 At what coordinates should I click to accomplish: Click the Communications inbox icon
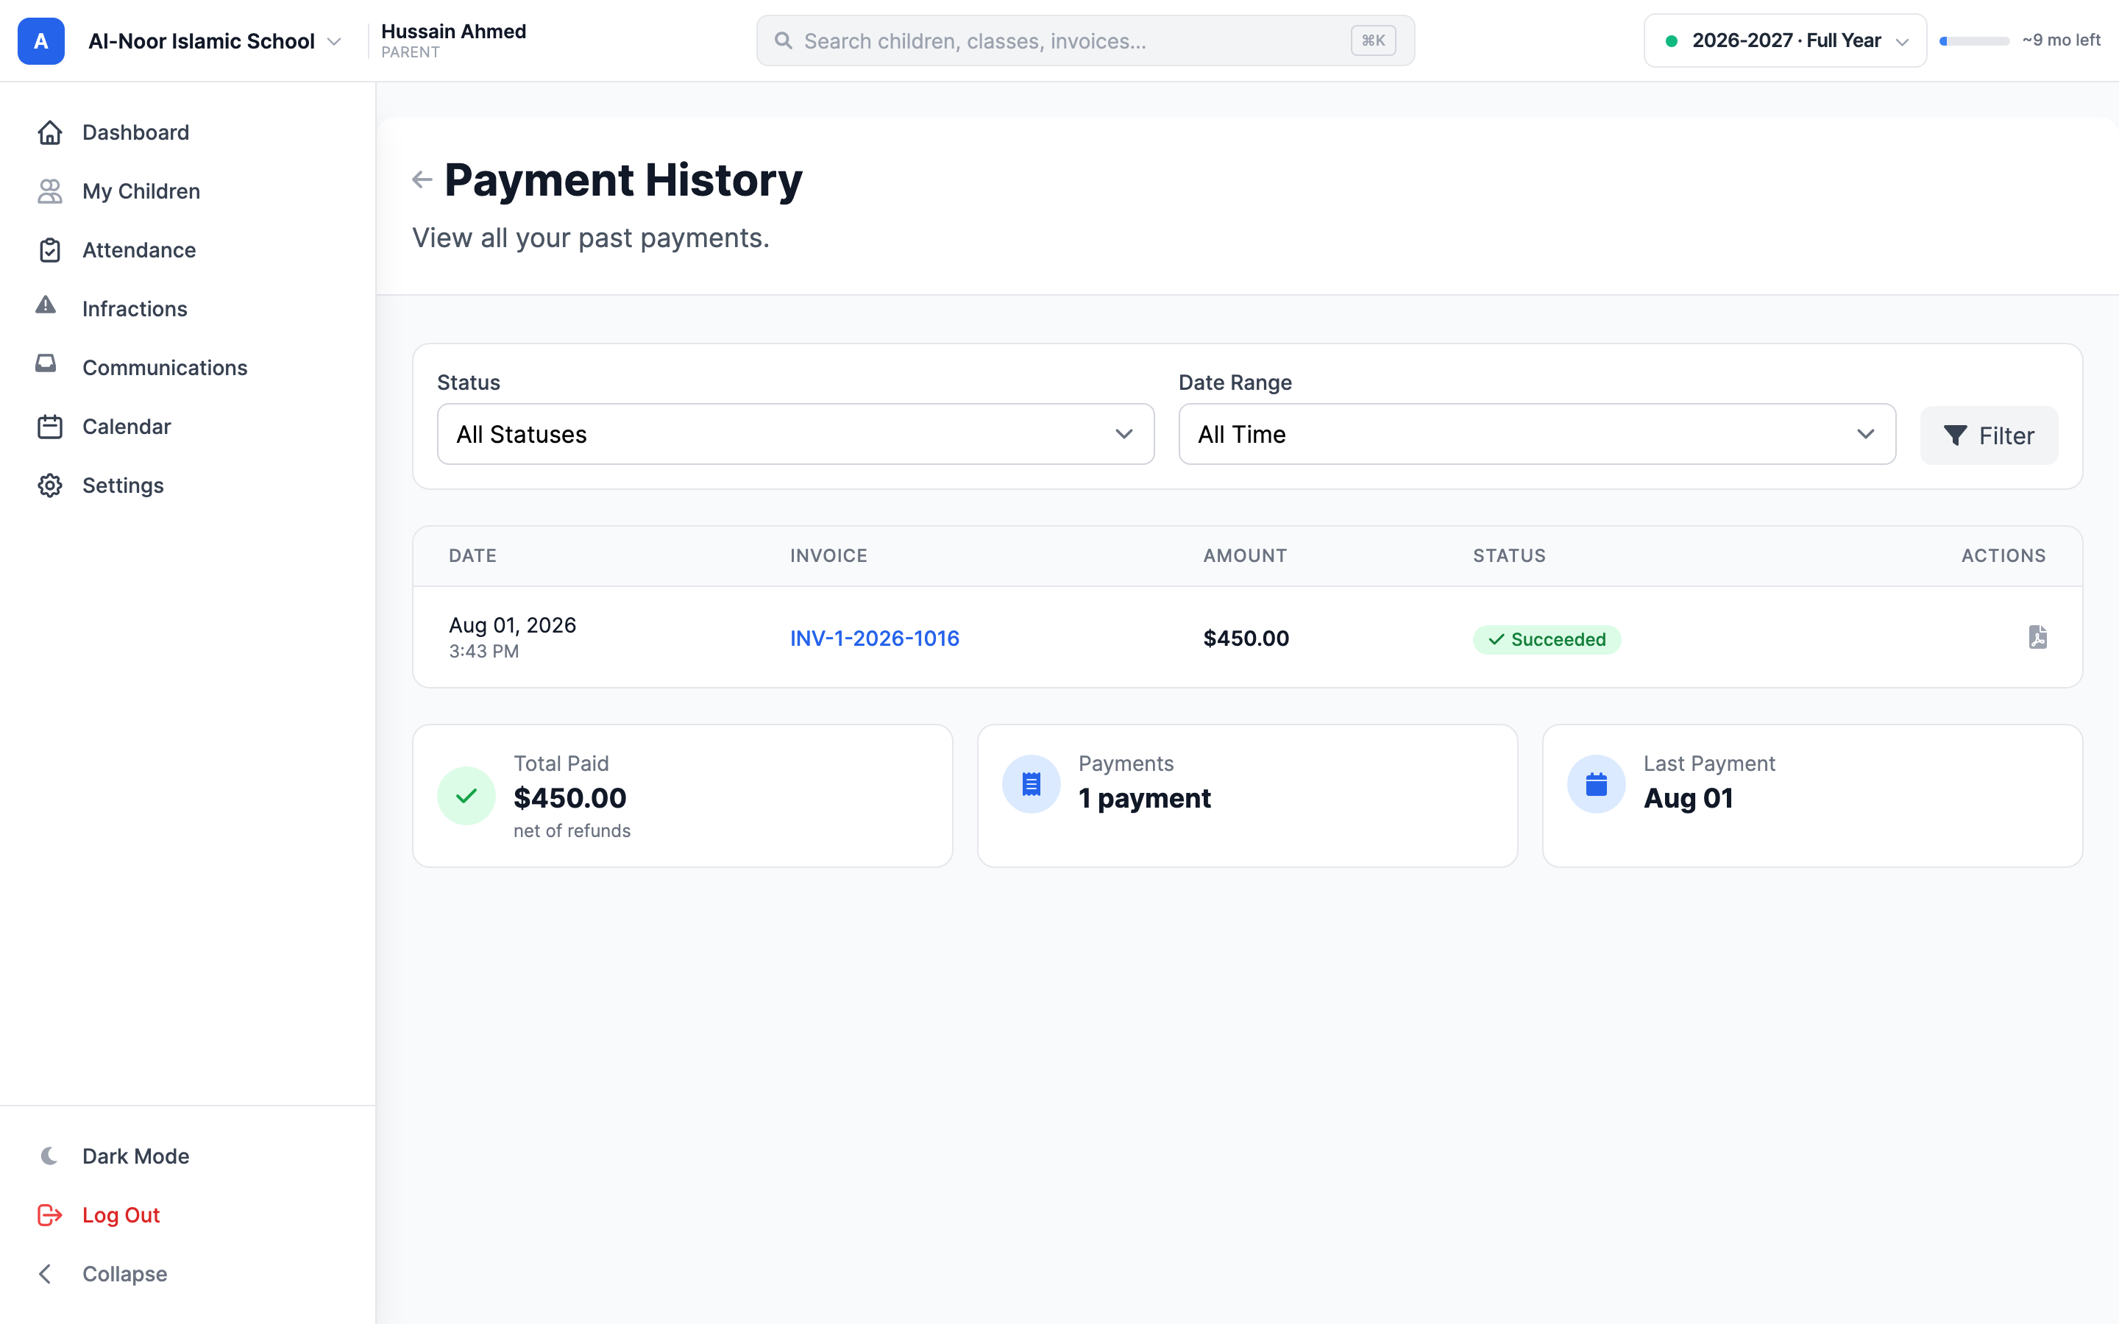(x=46, y=363)
